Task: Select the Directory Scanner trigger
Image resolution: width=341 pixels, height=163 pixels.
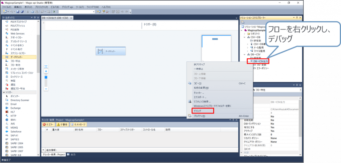Action: click(20, 100)
